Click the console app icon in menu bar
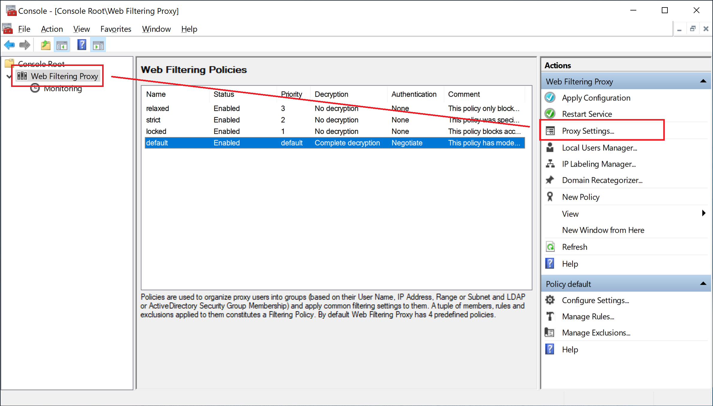This screenshot has width=713, height=406. coord(7,29)
